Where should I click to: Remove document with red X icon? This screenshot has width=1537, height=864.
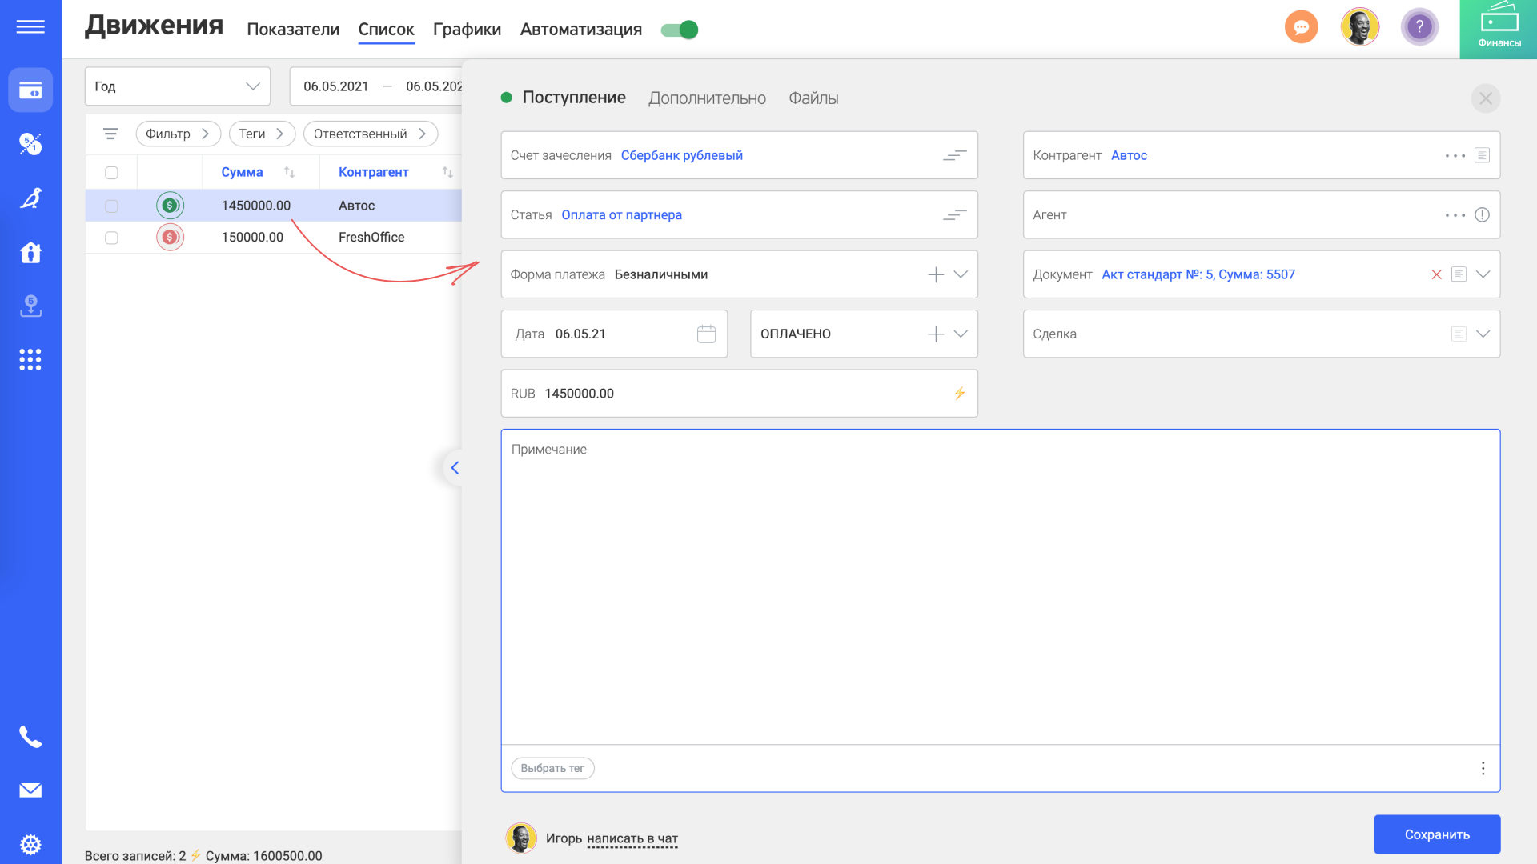pyautogui.click(x=1436, y=274)
